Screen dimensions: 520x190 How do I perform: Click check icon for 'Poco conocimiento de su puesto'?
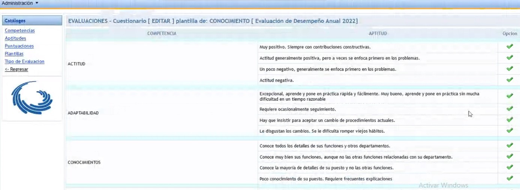point(510,178)
